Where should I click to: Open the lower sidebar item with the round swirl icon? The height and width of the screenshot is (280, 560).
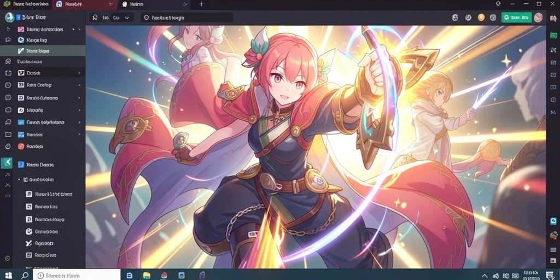point(49,231)
